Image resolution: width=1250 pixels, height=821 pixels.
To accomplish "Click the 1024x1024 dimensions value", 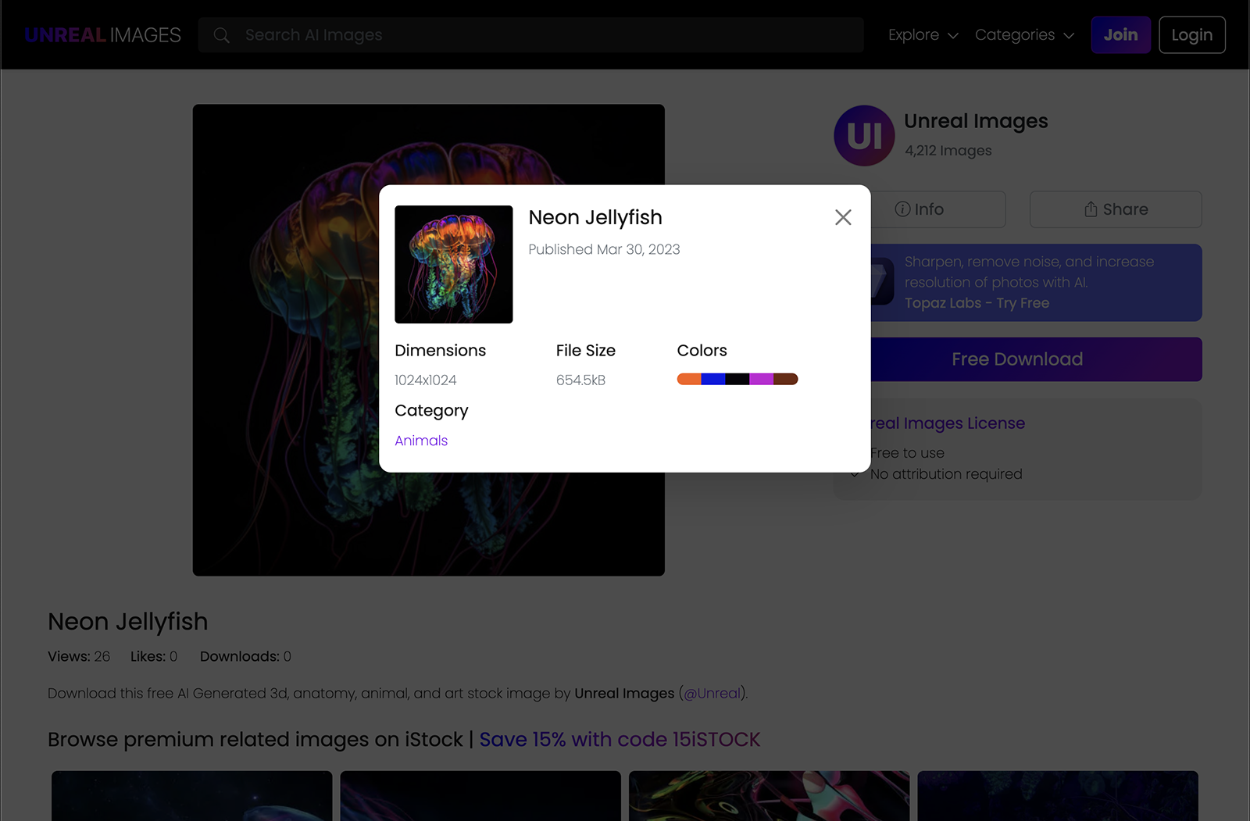I will 426,380.
